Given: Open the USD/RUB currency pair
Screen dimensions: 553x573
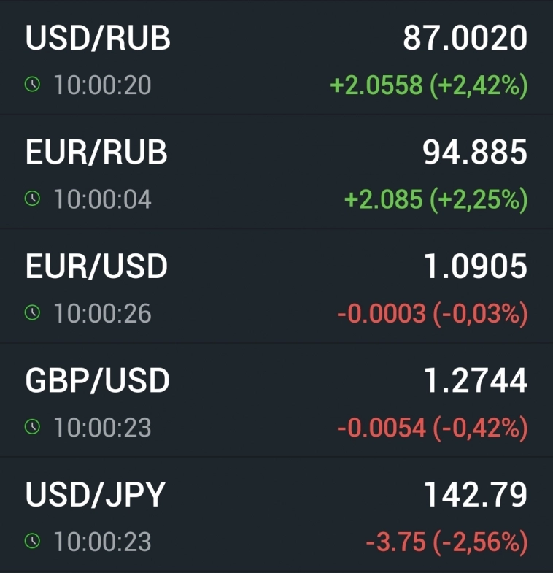Looking at the screenshot, I should 98,39.
